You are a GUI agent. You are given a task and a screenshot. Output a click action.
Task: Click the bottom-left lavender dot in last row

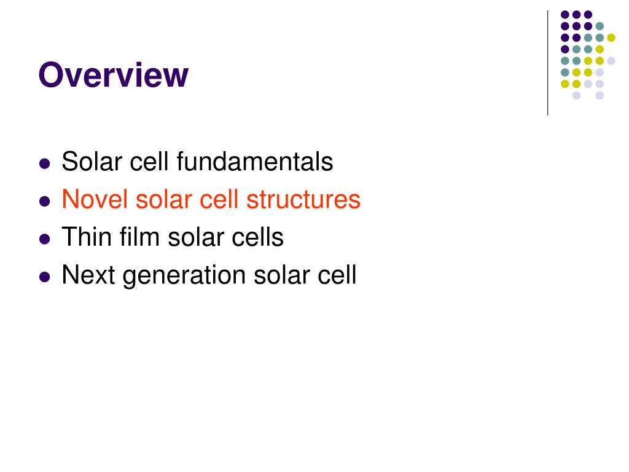click(576, 95)
